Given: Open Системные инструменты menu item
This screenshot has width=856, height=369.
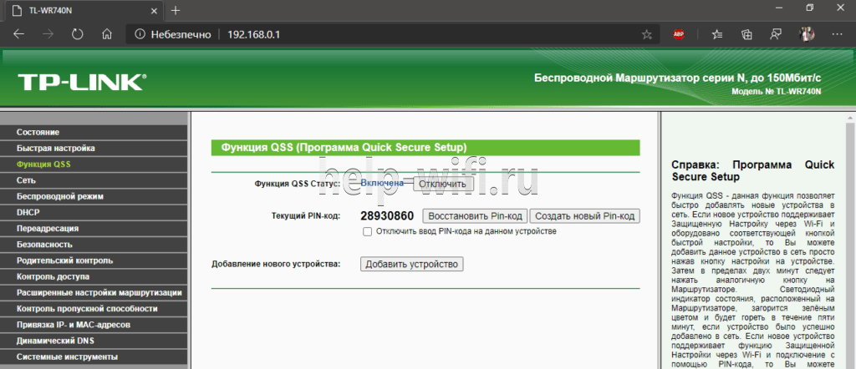Looking at the screenshot, I should tap(94, 357).
